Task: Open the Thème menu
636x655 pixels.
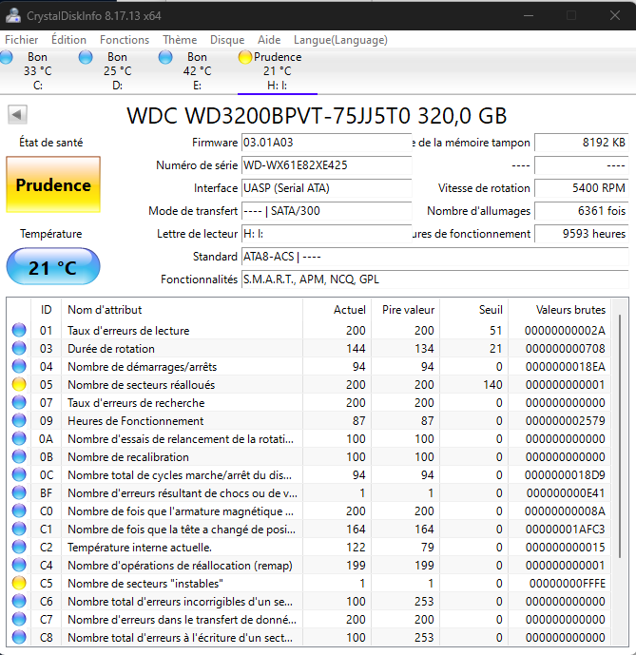Action: click(180, 40)
